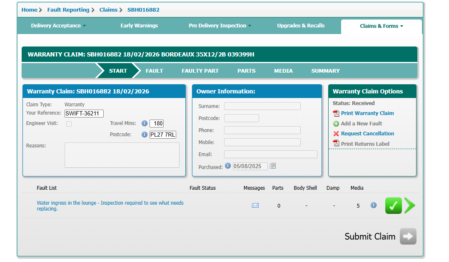Go to the Upgrades & Recalls tab
This screenshot has width=449, height=262.
click(301, 26)
